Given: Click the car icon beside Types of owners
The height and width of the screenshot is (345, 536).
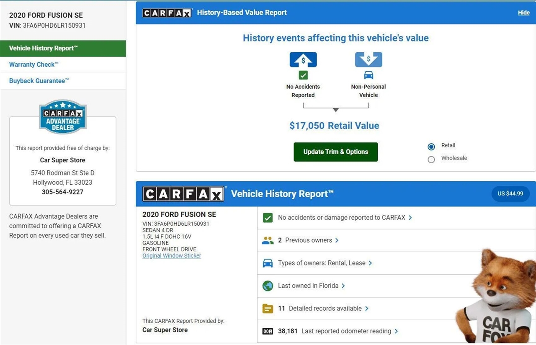Looking at the screenshot, I should (268, 263).
